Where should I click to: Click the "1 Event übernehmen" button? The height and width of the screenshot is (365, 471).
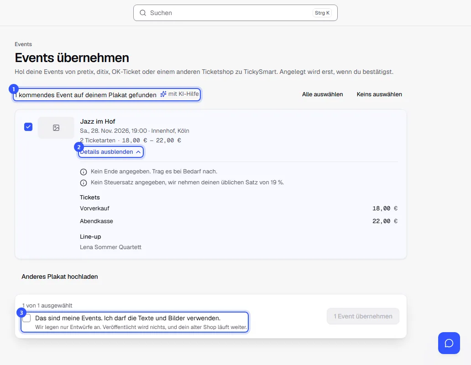363,316
